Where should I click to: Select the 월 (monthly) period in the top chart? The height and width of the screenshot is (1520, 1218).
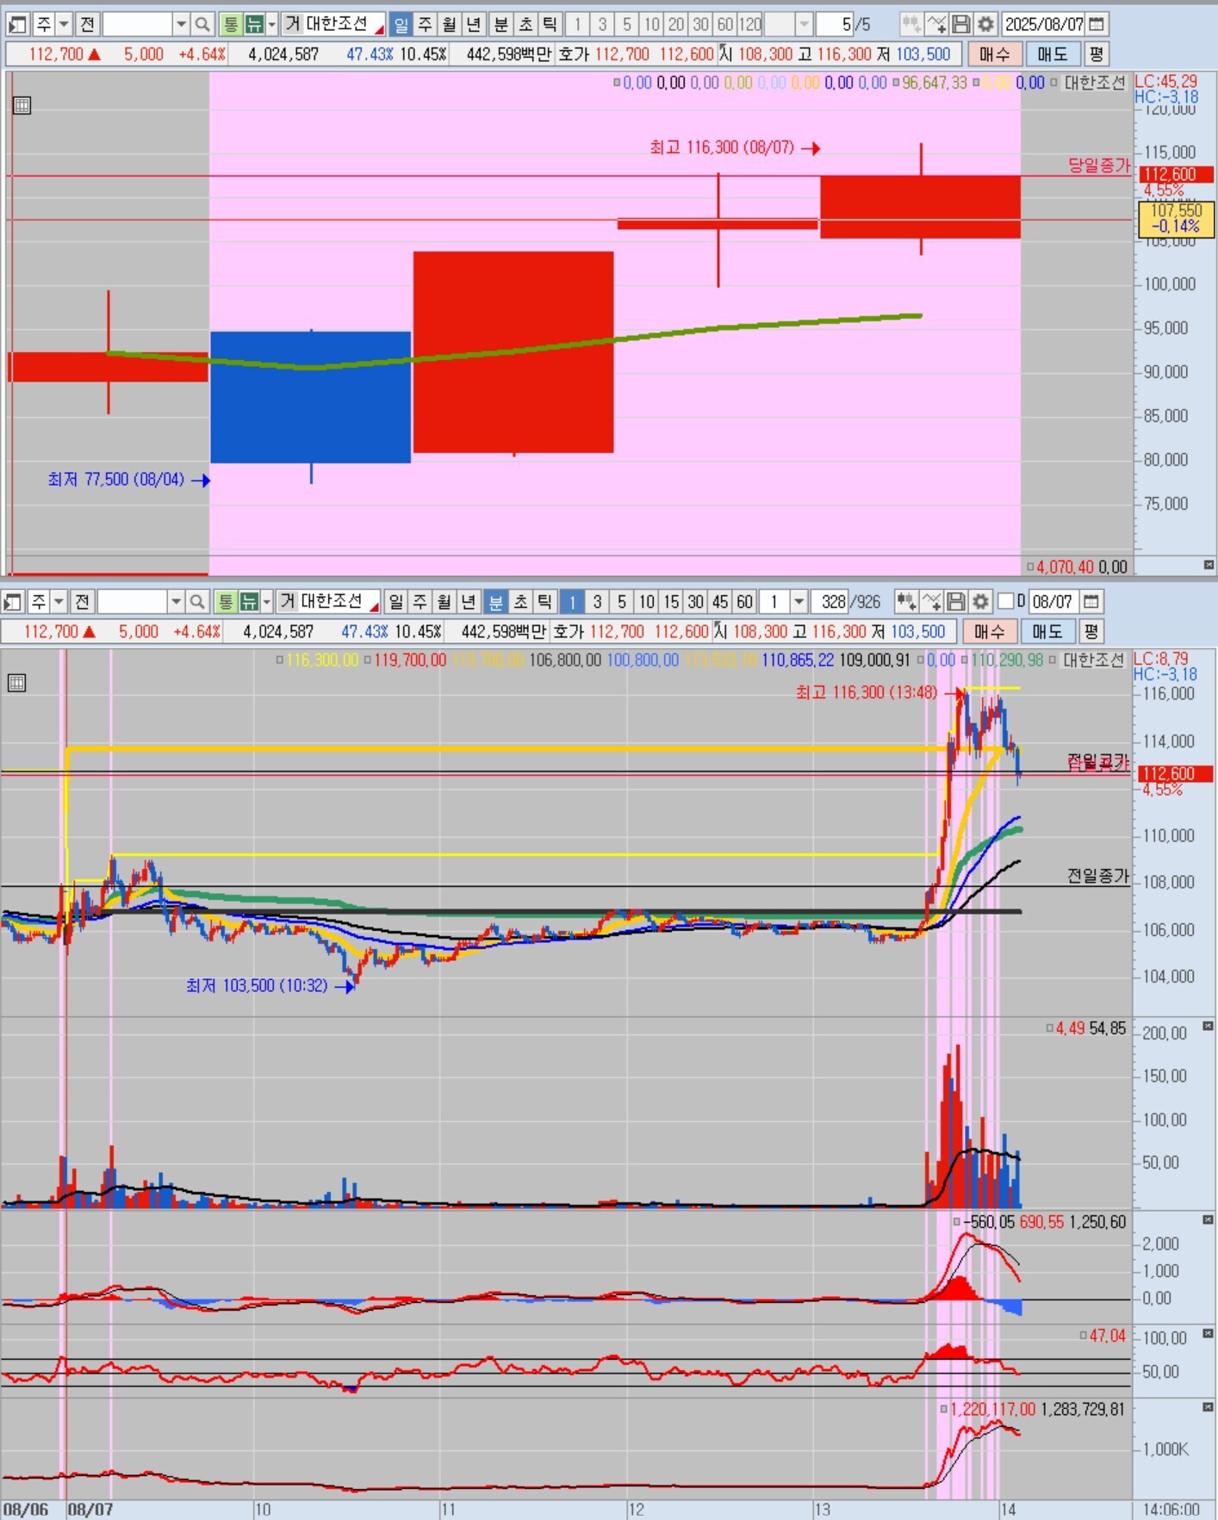449,24
